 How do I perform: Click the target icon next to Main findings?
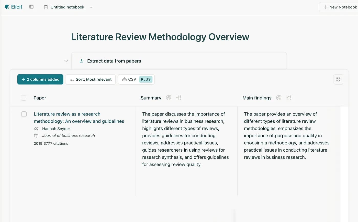pyautogui.click(x=279, y=98)
